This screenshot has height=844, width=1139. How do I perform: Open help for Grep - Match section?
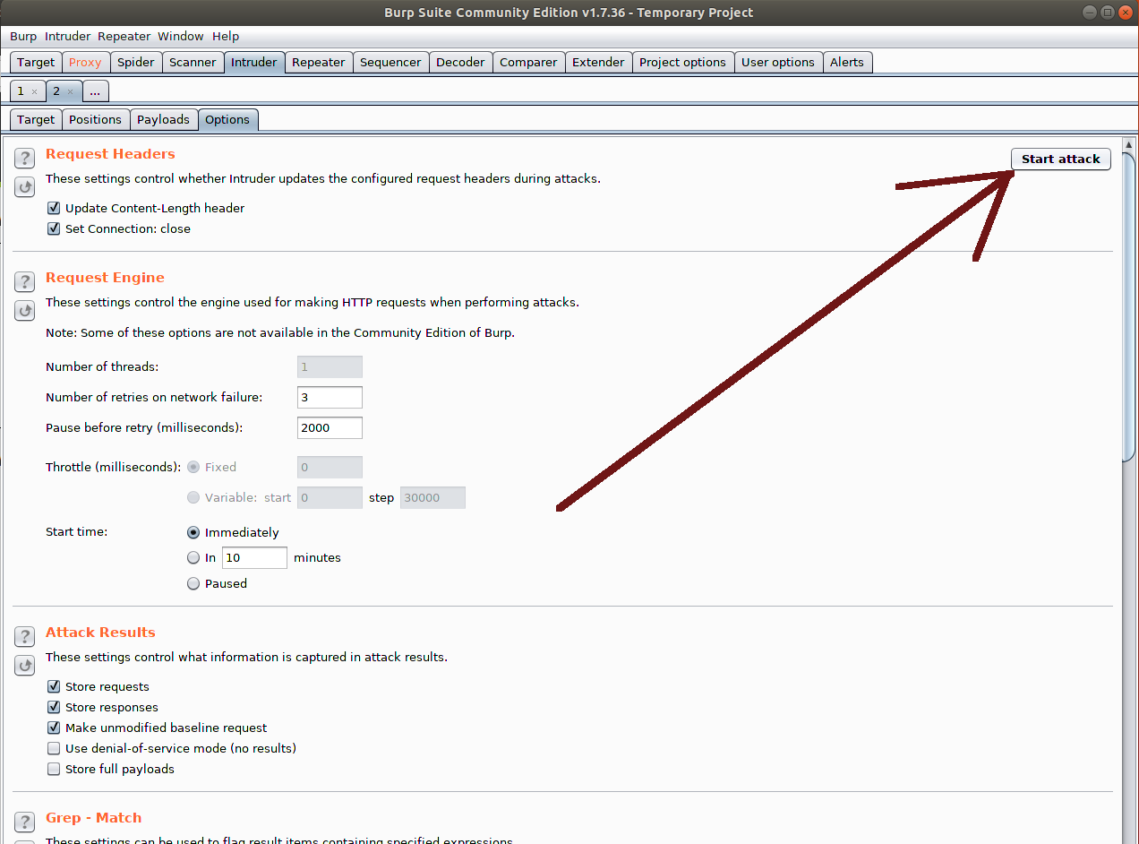coord(24,822)
